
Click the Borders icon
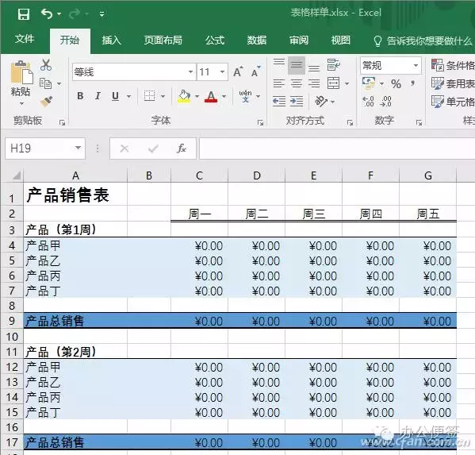149,96
